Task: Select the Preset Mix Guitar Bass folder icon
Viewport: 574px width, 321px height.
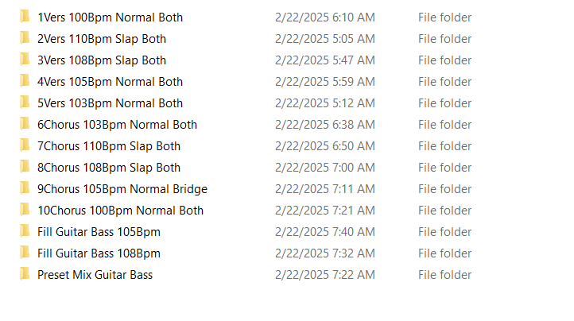Action: (25, 274)
